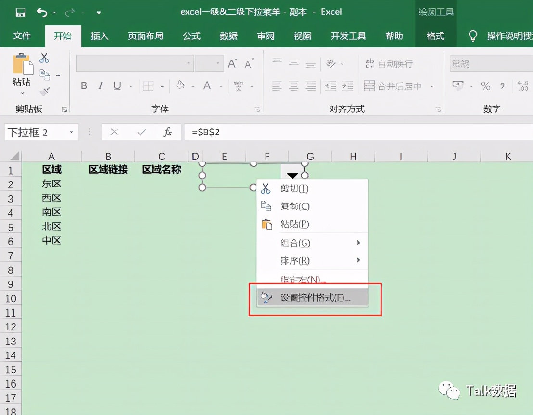
Task: Click the Fill Color bucket icon
Action: point(180,85)
